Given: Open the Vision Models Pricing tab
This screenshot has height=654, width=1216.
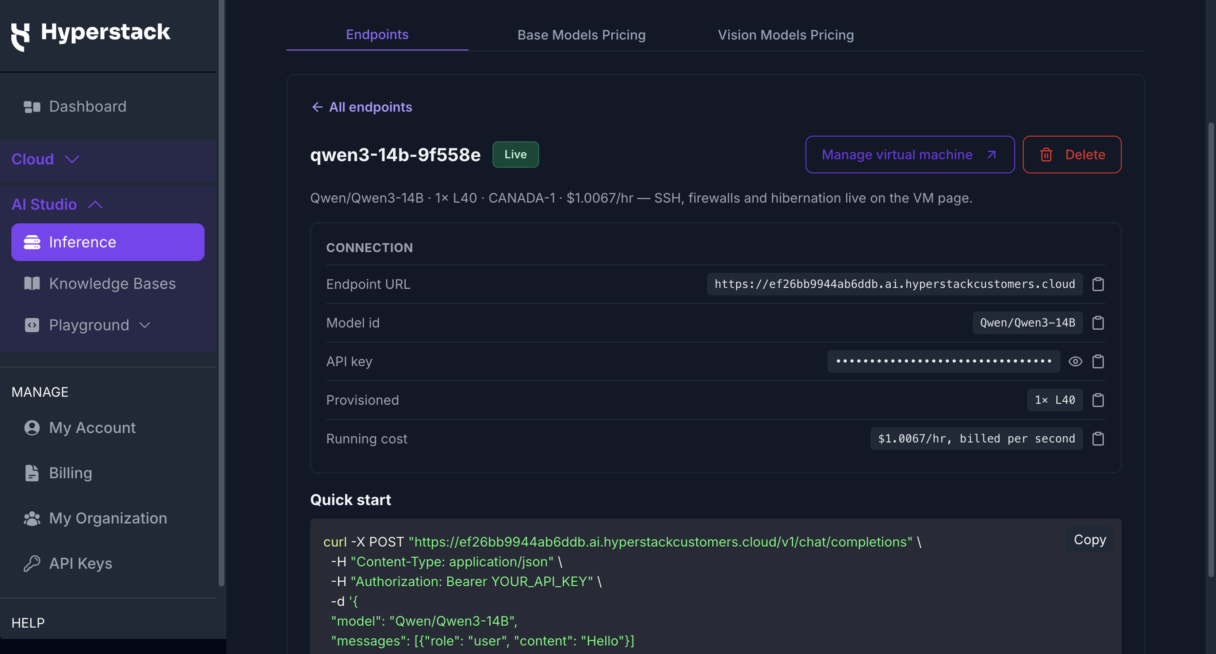Looking at the screenshot, I should tap(785, 35).
